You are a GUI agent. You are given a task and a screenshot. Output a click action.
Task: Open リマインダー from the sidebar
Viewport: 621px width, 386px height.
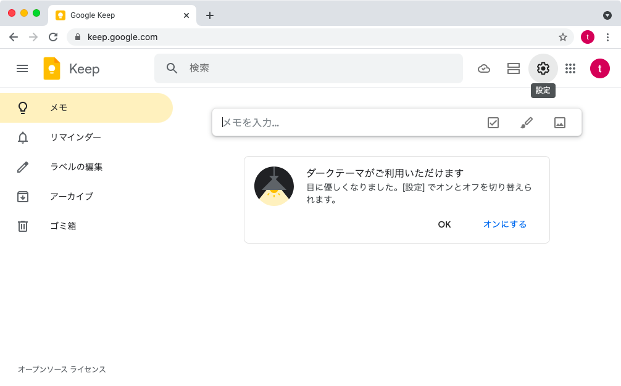click(x=77, y=137)
